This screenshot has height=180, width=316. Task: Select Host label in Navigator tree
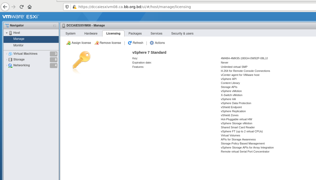[17, 33]
